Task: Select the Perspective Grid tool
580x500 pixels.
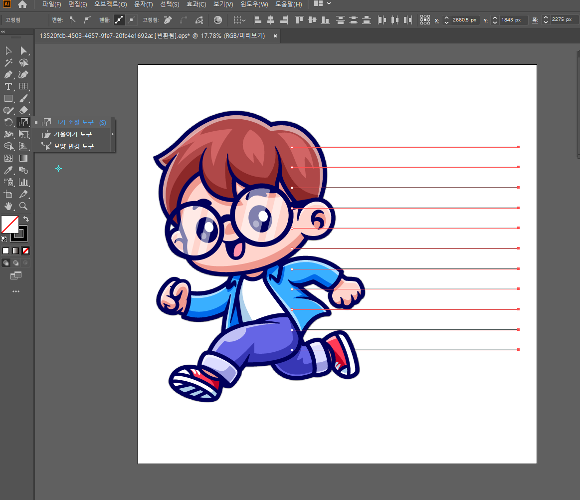Action: pyautogui.click(x=23, y=146)
